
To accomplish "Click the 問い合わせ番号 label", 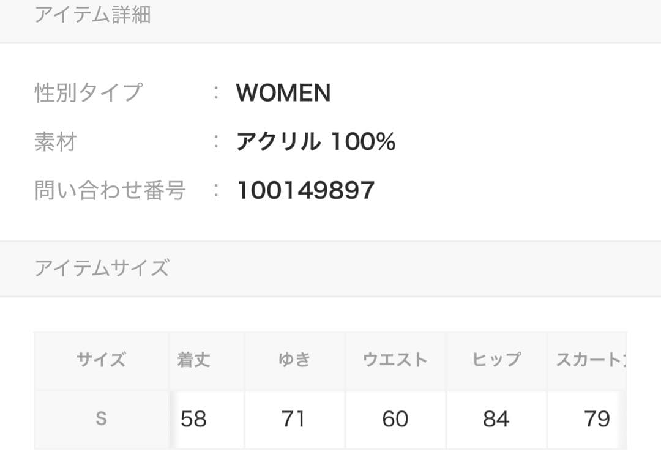I will [110, 191].
